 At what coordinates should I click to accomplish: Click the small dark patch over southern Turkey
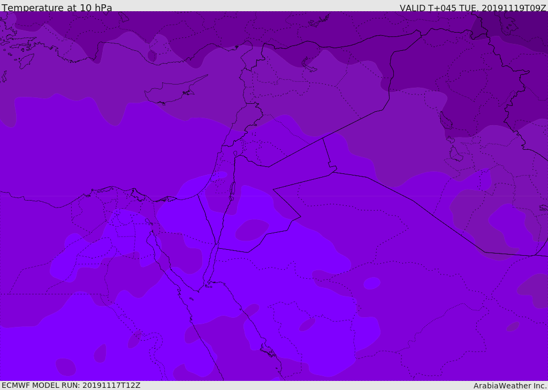(x=152, y=56)
